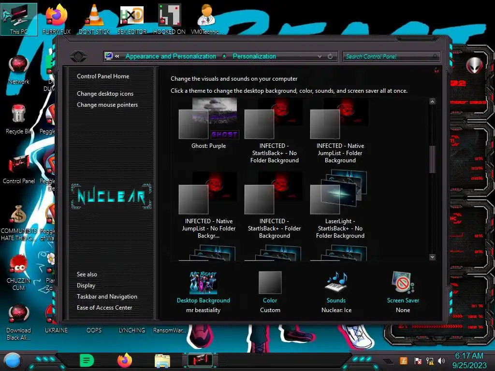Open the Recycle Bin icon

[x=18, y=119]
